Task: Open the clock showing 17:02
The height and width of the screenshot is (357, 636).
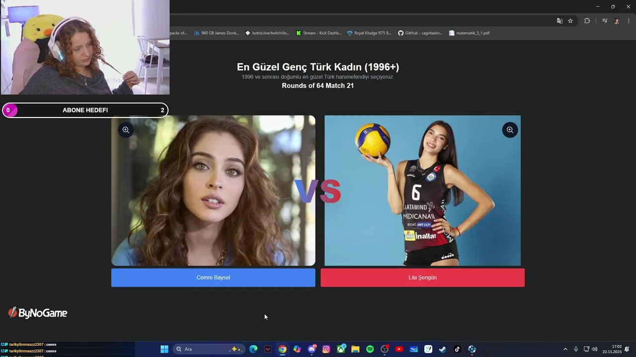Action: (612, 349)
